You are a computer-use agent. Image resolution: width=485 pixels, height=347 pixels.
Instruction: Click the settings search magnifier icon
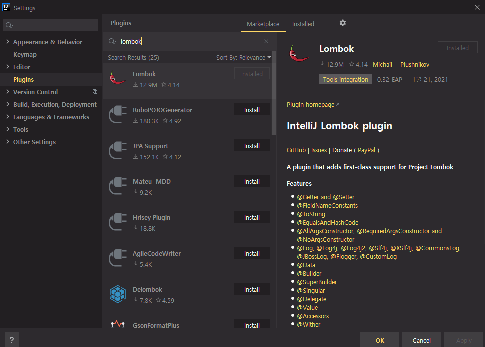pos(9,25)
